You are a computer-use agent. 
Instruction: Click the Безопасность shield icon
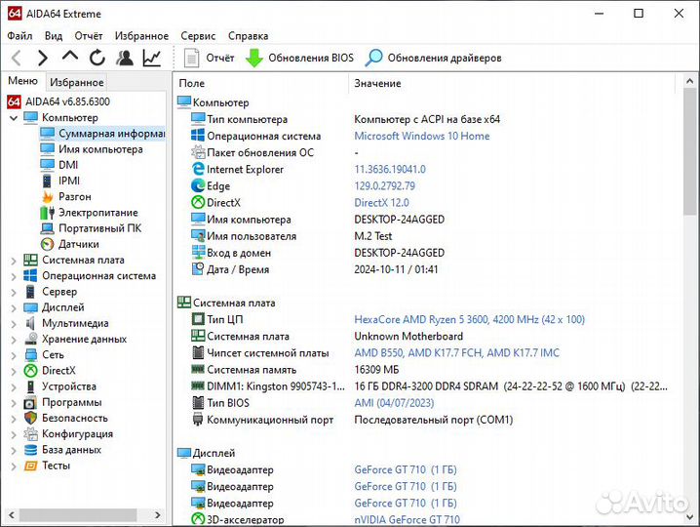pyautogui.click(x=30, y=418)
